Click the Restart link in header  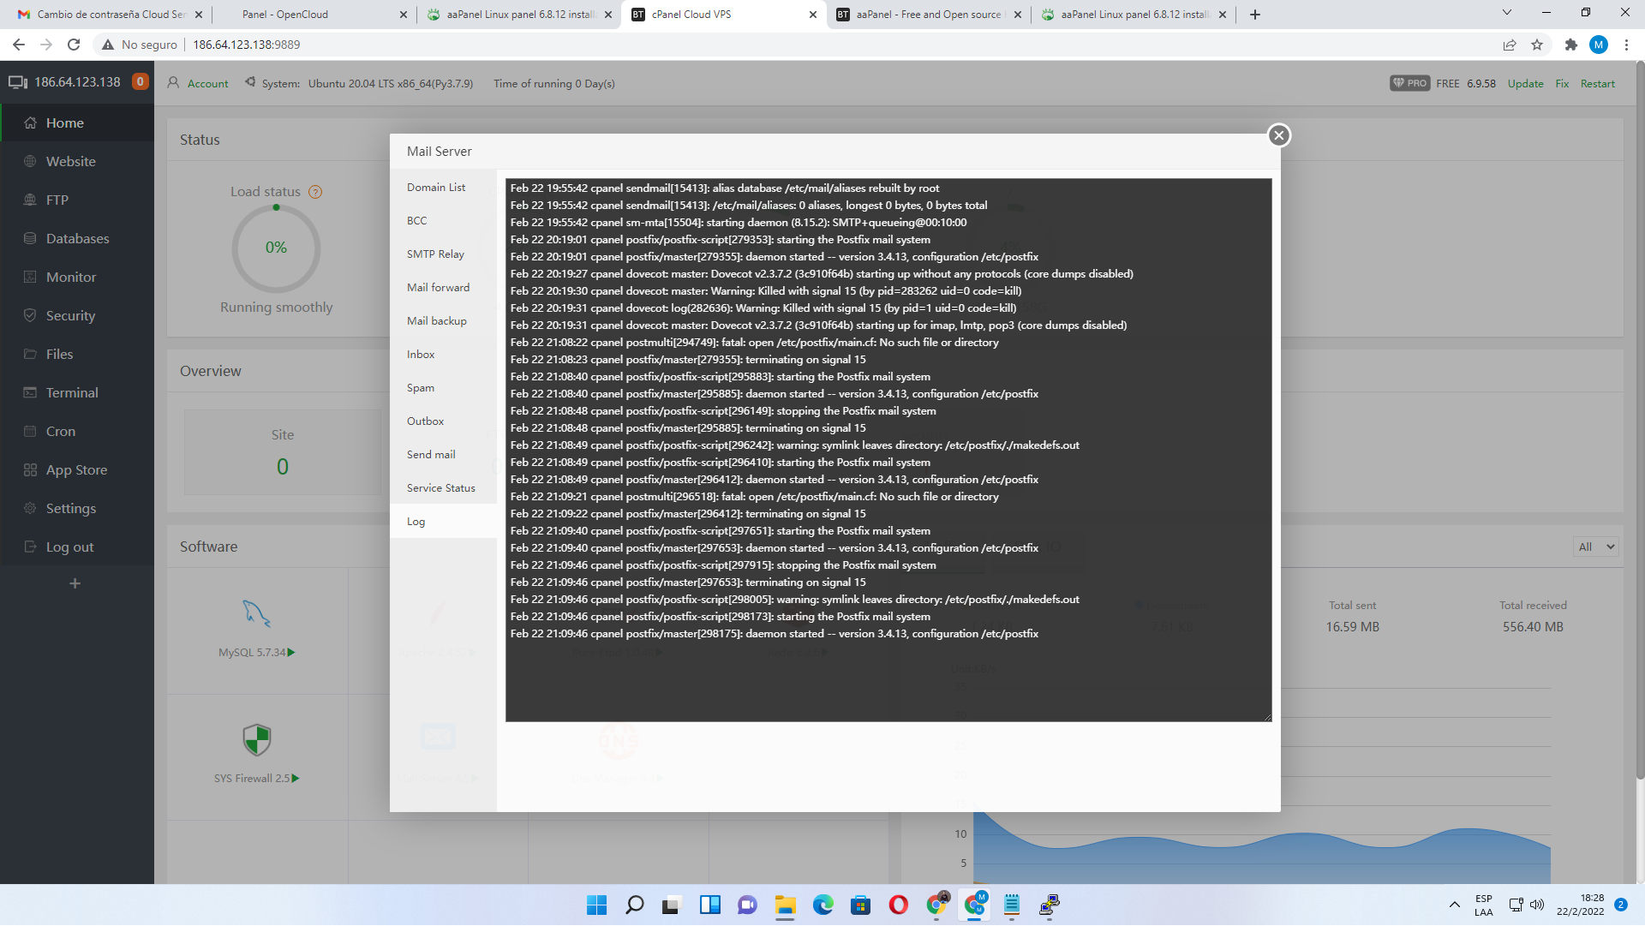1597,84
